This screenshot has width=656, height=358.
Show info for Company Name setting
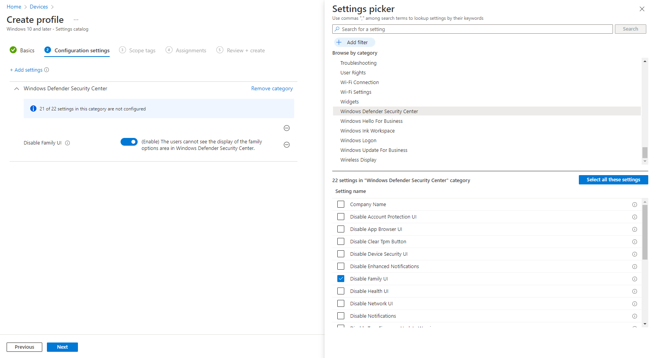pos(635,205)
